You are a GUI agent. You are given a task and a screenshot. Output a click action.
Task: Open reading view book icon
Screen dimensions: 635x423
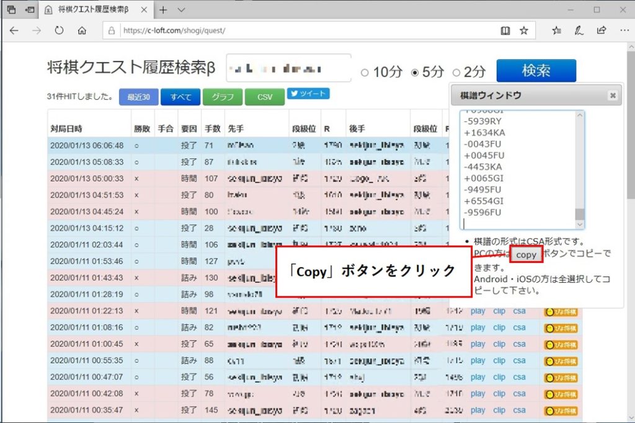tap(505, 30)
